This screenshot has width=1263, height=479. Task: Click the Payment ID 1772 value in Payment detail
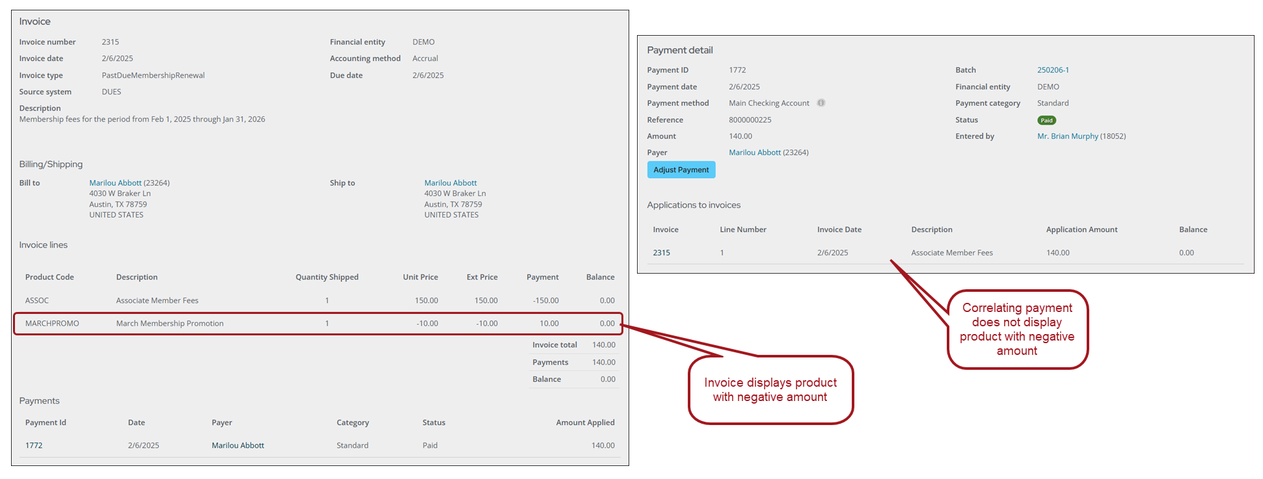pos(737,70)
